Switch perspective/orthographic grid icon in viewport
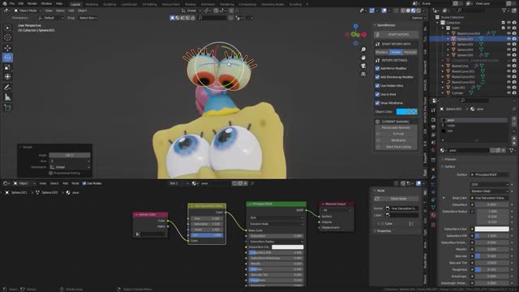This screenshot has width=519, height=292. (363, 74)
